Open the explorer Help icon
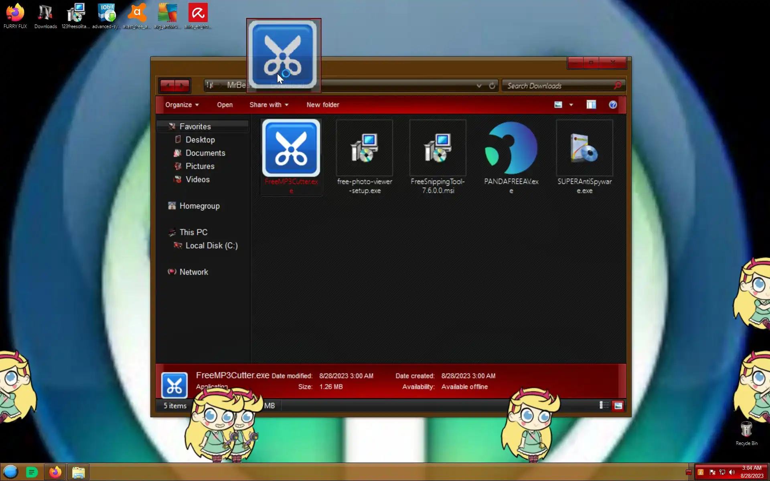This screenshot has width=770, height=481. pos(612,105)
